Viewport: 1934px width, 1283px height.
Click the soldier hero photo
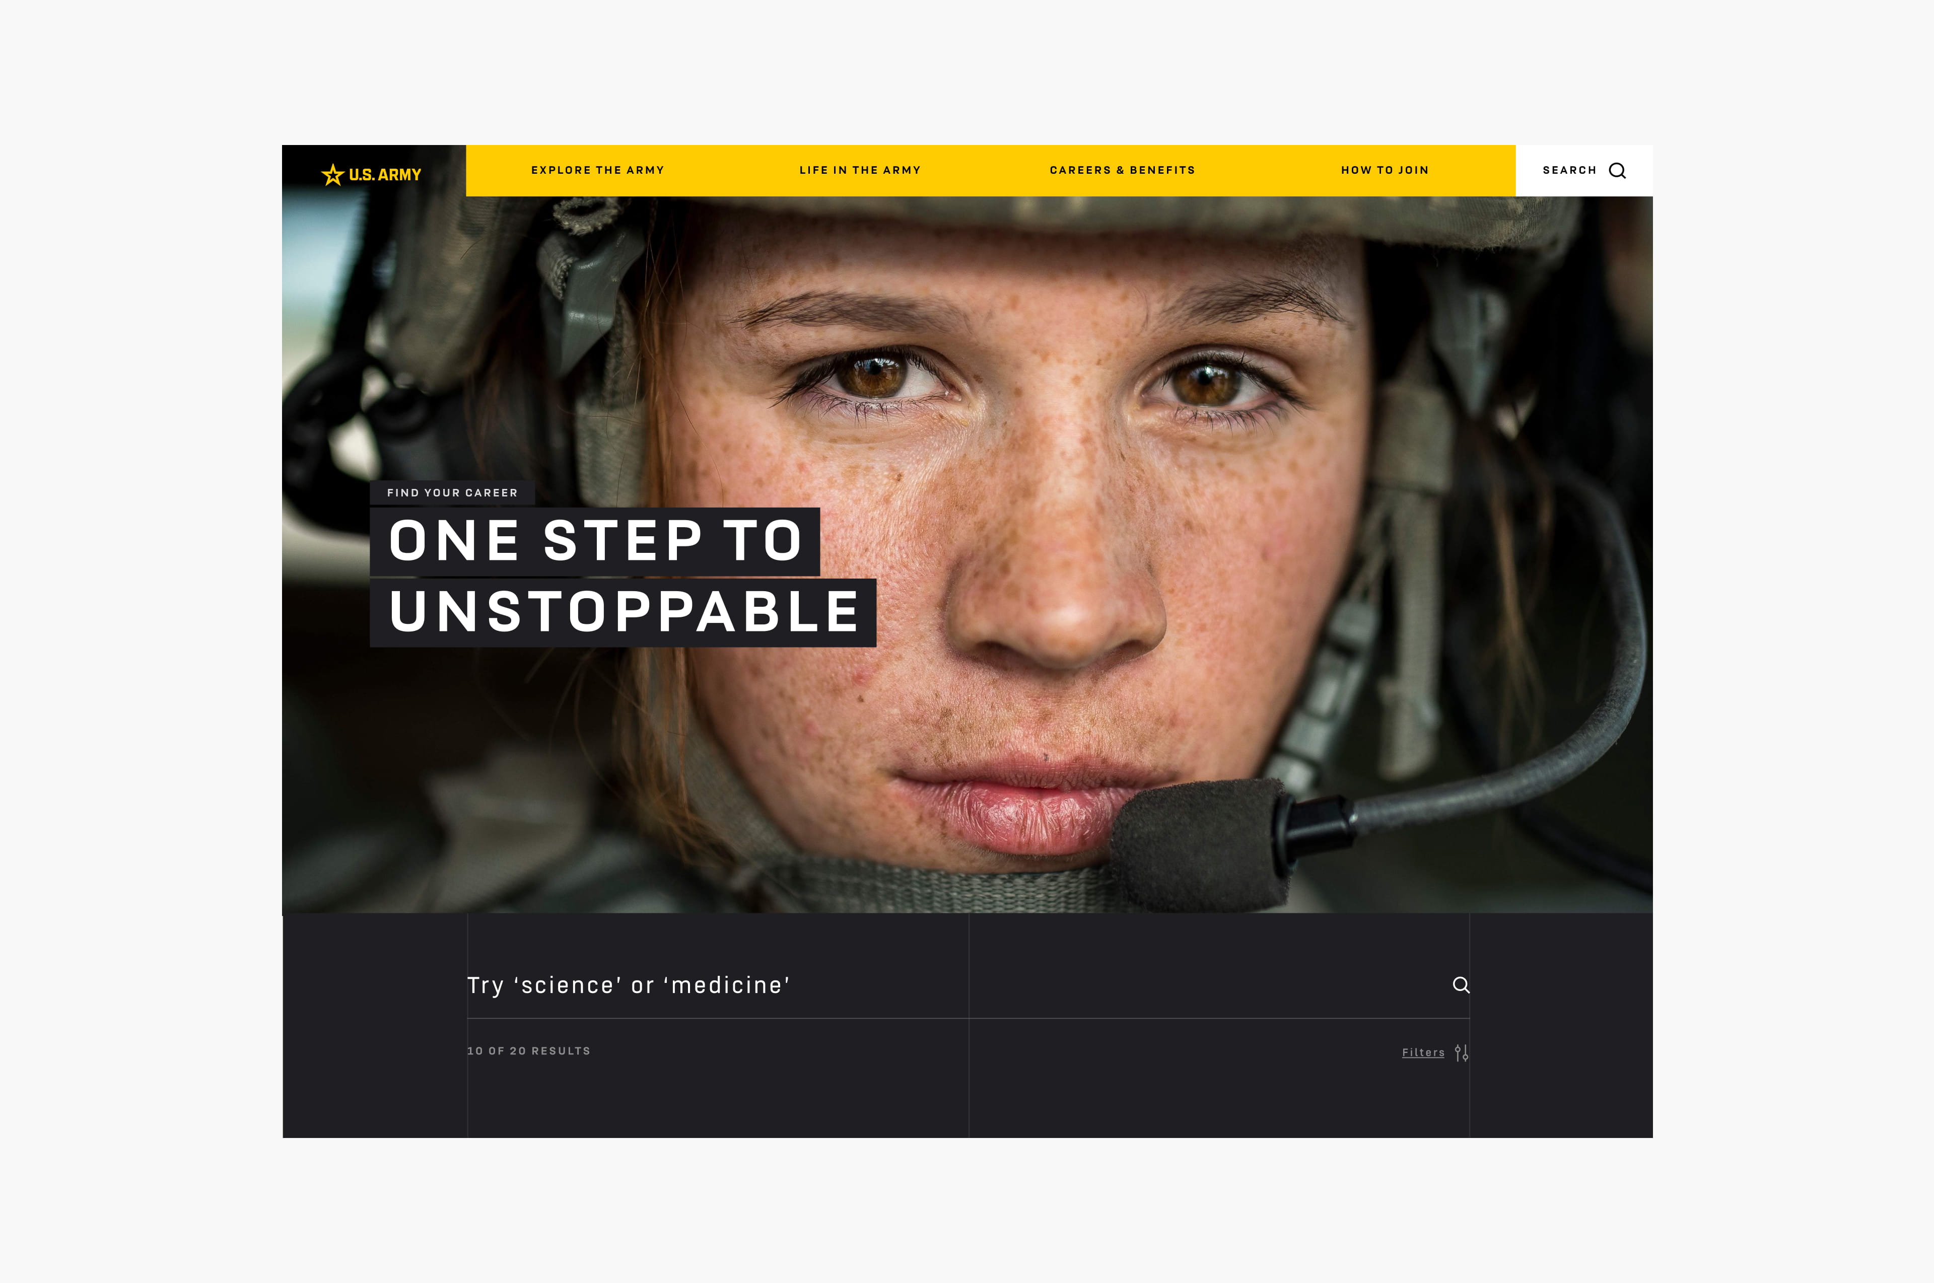[968, 555]
